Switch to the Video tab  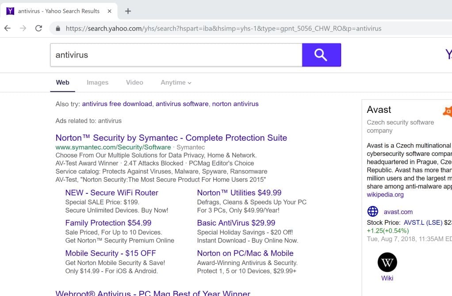tap(134, 82)
